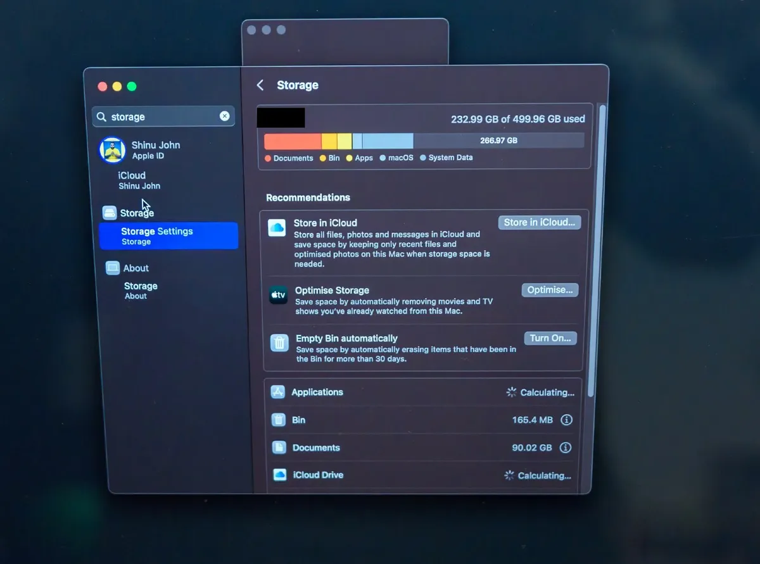Click the red Documents segment of storage bar
The height and width of the screenshot is (564, 760).
pos(293,141)
